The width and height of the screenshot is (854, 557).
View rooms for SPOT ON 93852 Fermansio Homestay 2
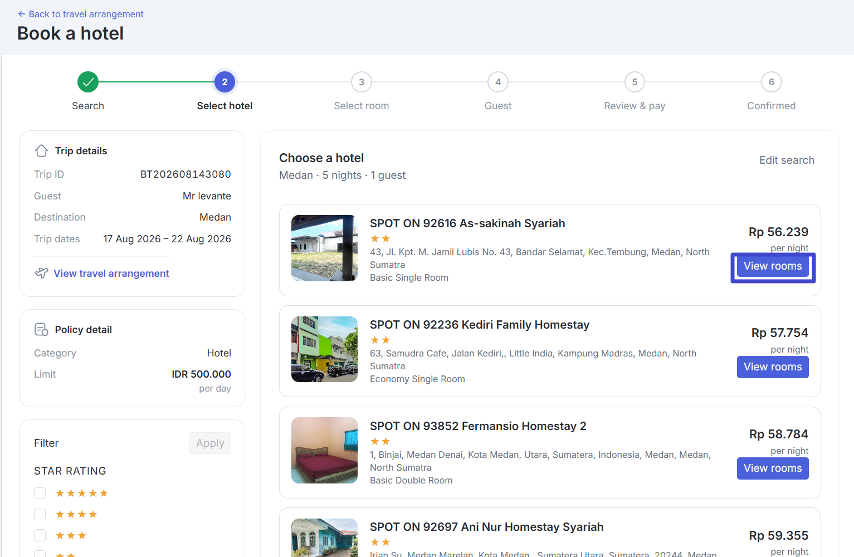773,468
